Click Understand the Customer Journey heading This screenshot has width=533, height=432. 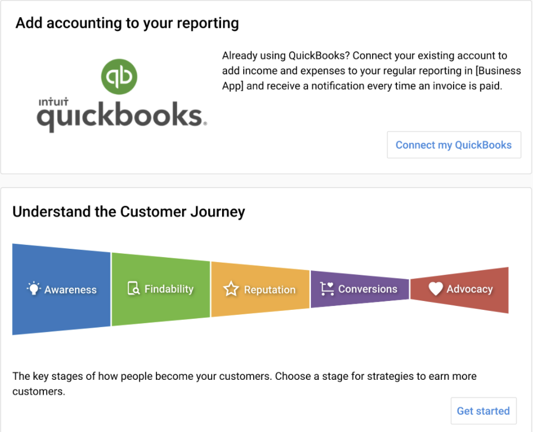coord(128,212)
